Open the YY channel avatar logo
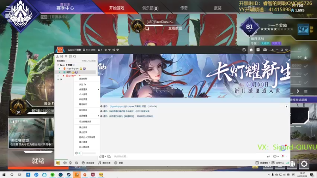 pyautogui.click(x=60, y=50)
